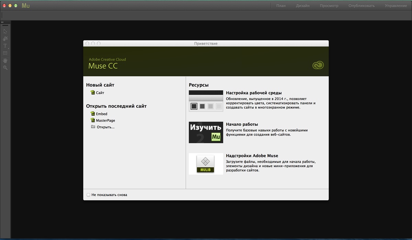
Task: Click the Сайт file icon
Action: (93, 93)
